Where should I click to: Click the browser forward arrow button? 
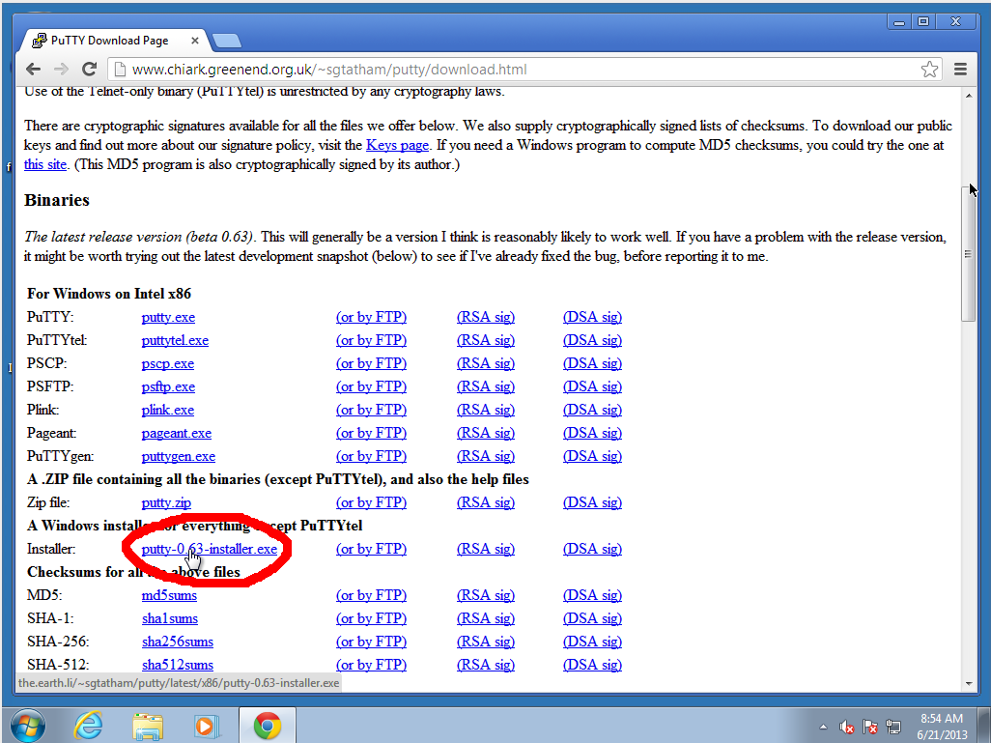click(61, 70)
